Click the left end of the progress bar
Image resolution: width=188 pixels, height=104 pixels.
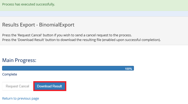click(x=4, y=68)
